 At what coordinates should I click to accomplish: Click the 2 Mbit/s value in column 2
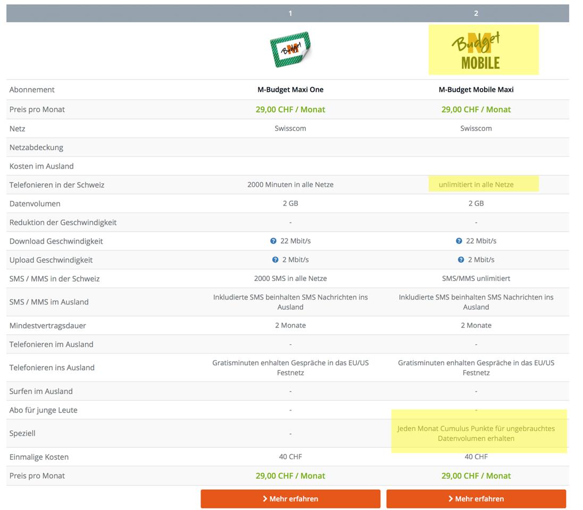click(481, 260)
